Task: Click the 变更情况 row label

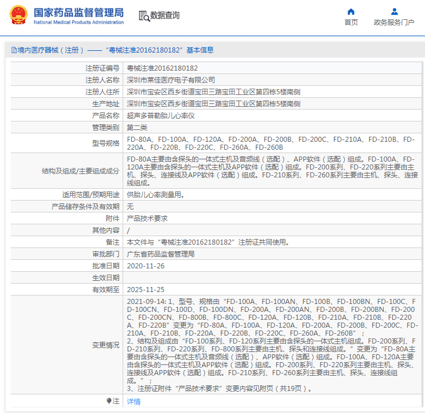Action: pyautogui.click(x=106, y=345)
